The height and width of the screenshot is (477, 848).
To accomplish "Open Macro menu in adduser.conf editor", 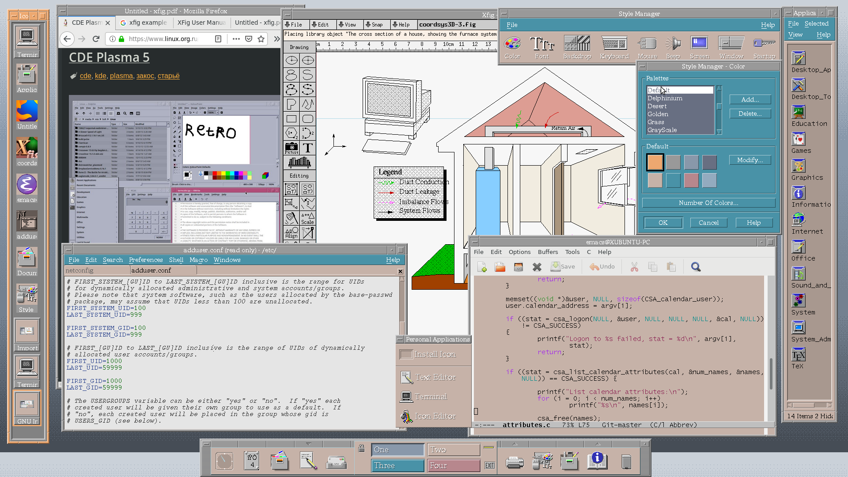I will (198, 260).
